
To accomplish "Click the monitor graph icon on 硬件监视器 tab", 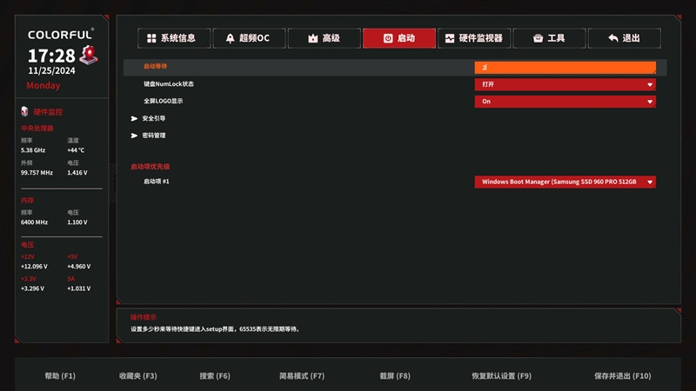I will 450,38.
